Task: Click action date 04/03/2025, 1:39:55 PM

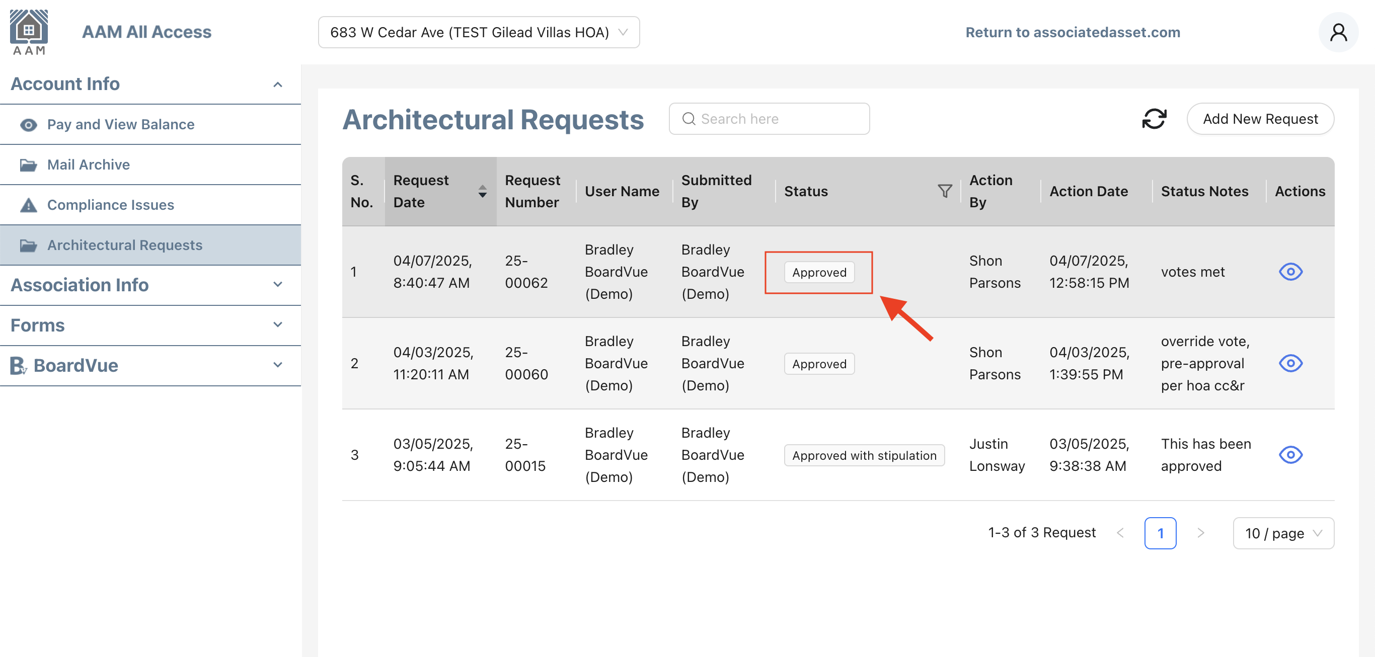Action: click(1089, 363)
